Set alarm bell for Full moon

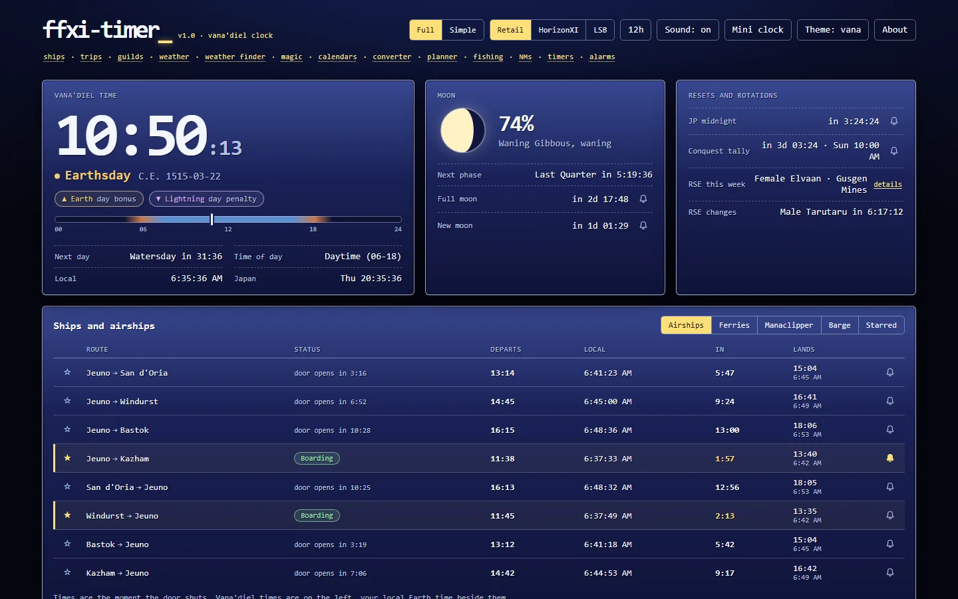point(643,199)
